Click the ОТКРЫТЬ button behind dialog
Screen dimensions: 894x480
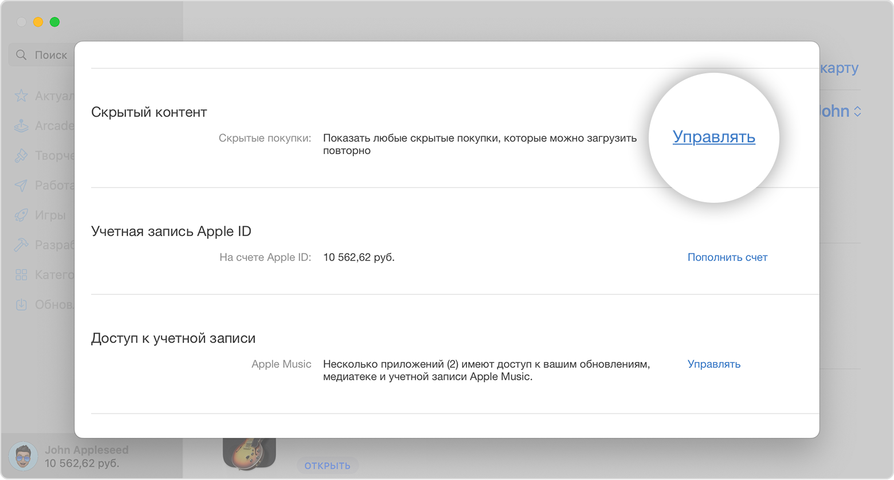[327, 466]
